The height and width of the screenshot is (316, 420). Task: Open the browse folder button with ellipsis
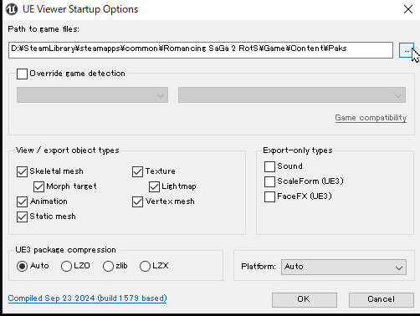tap(407, 50)
